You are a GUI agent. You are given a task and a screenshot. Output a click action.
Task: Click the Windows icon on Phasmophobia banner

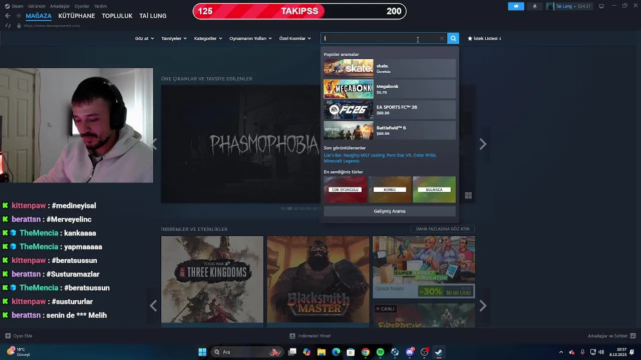pyautogui.click(x=468, y=195)
